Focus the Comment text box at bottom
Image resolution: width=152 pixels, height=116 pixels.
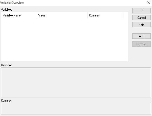(x=76, y=109)
